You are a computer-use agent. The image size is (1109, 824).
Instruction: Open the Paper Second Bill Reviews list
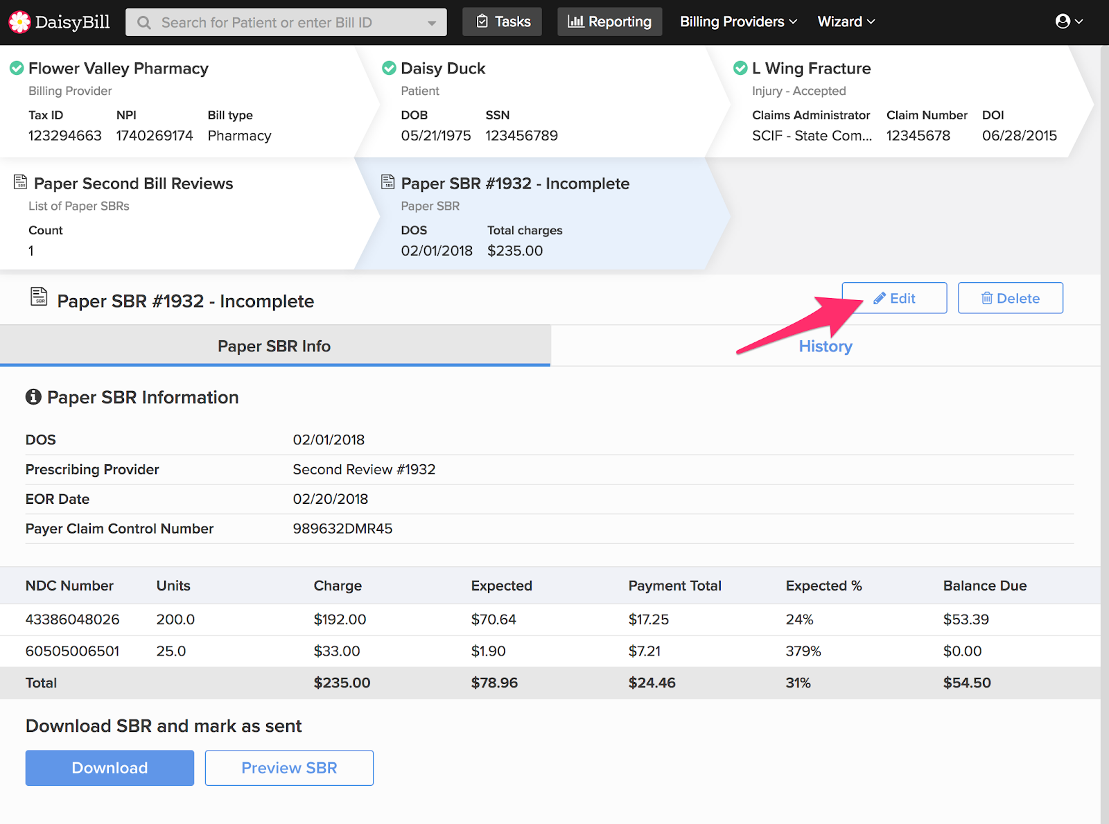click(x=133, y=184)
